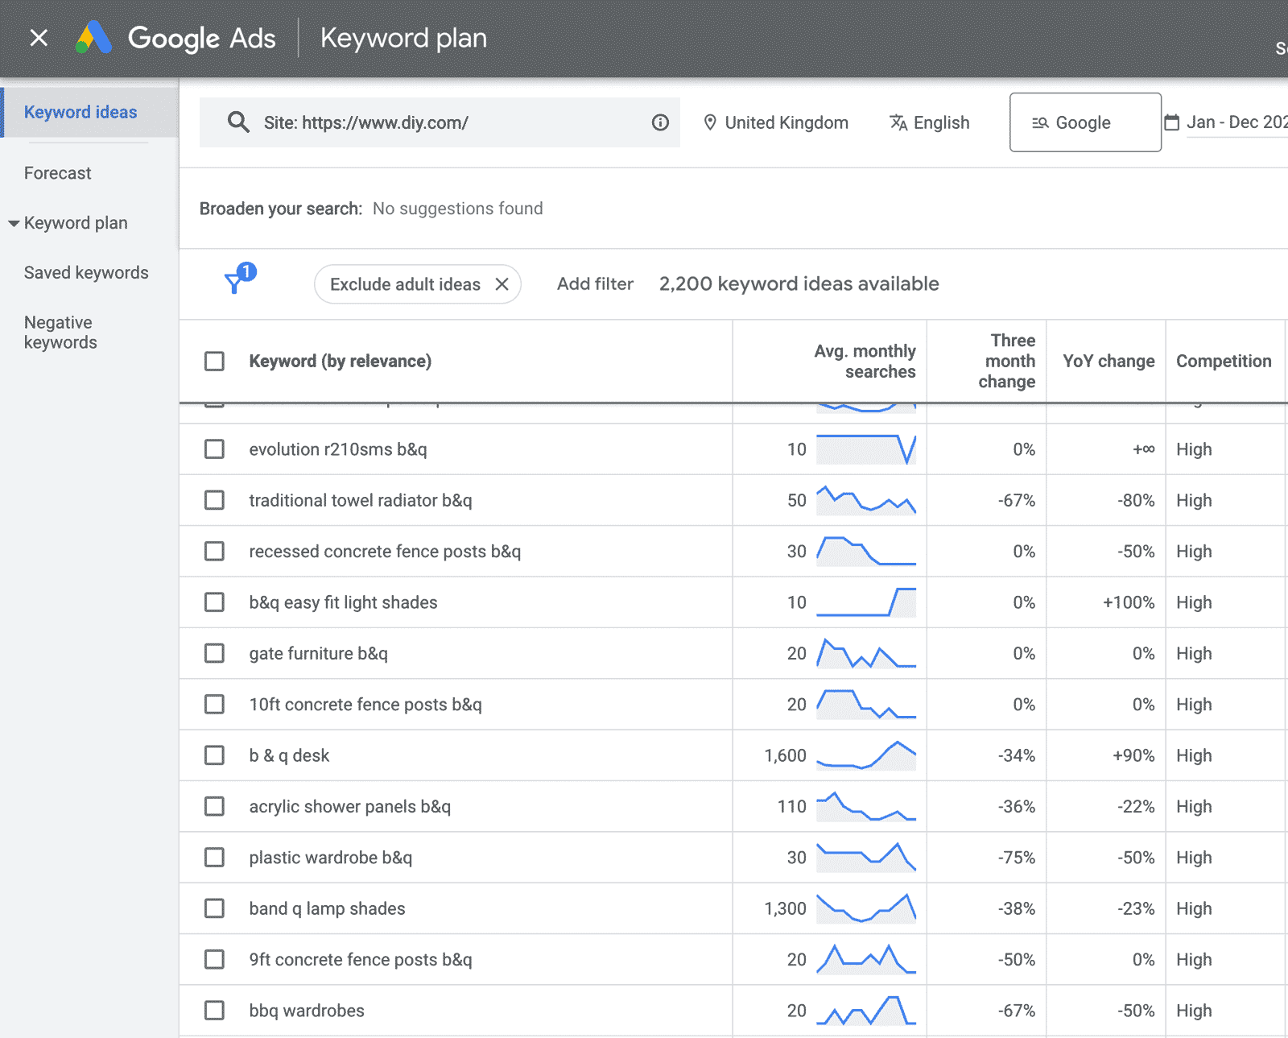Open the calendar icon for date range
The width and height of the screenshot is (1288, 1038).
pos(1173,122)
